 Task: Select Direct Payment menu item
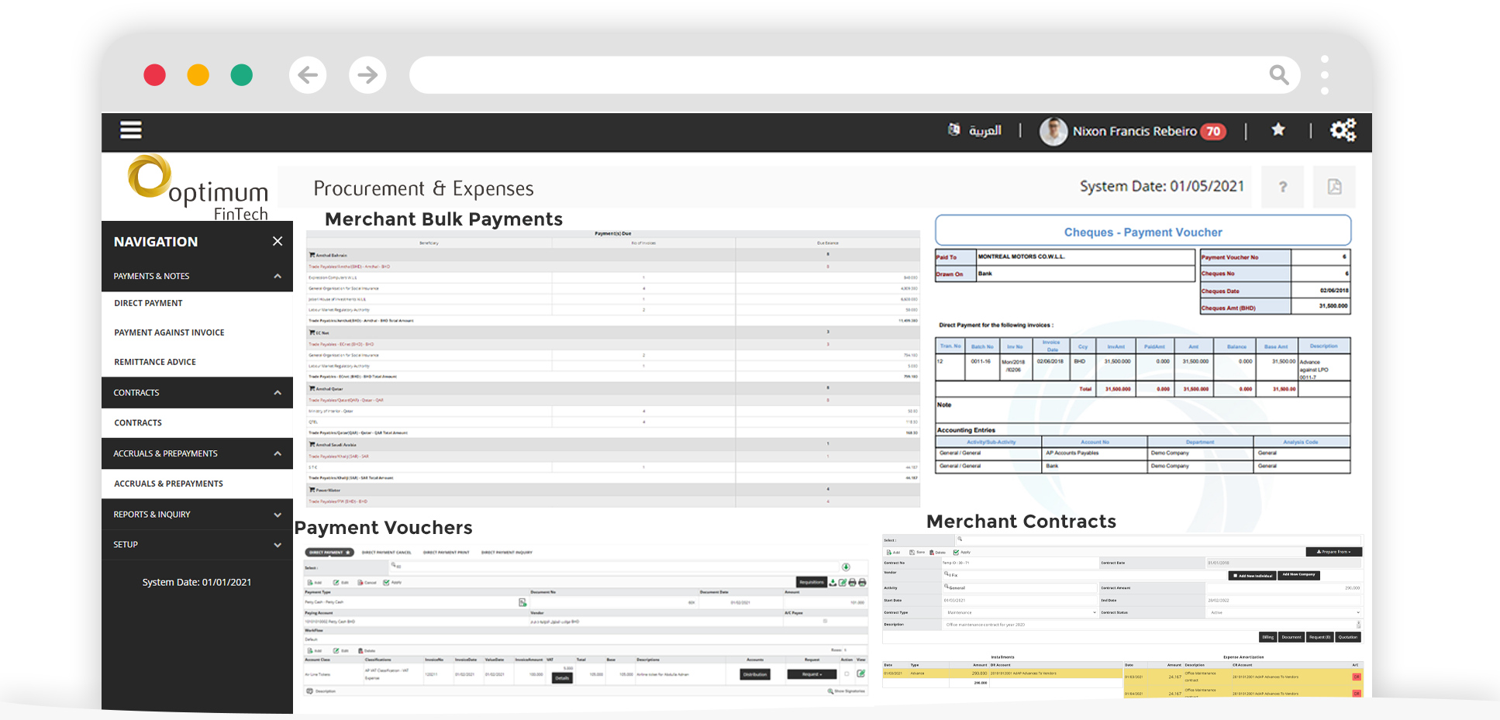(x=149, y=303)
